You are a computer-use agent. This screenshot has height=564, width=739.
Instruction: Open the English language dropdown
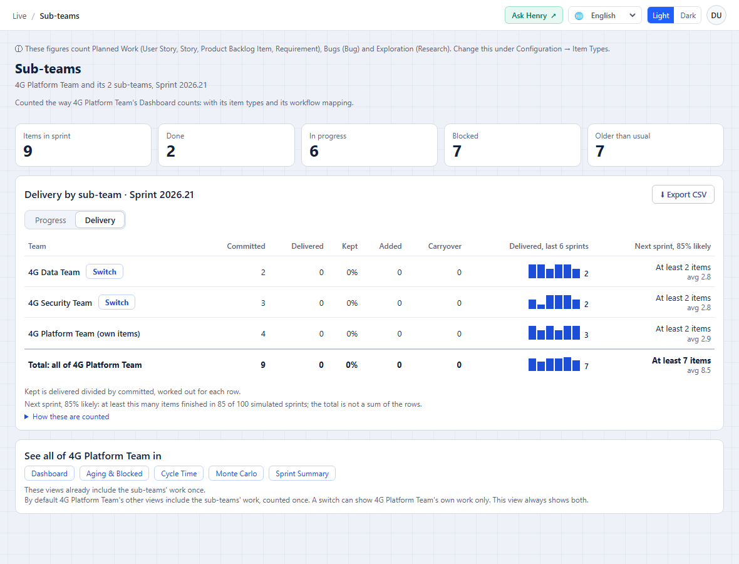[x=605, y=16]
